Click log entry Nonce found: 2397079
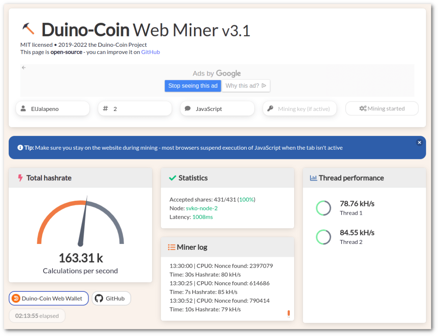Image resolution: width=438 pixels, height=336 pixels. tap(221, 266)
